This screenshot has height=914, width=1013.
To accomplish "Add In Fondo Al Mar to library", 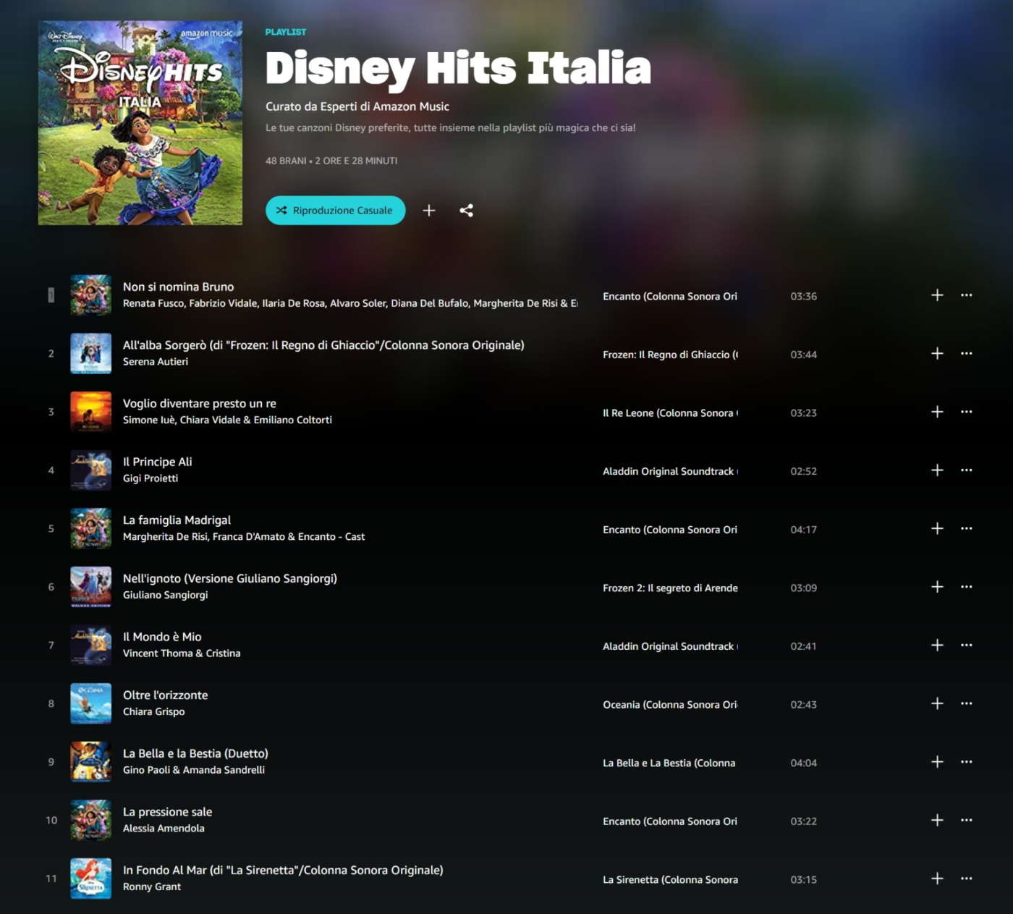I will (x=937, y=879).
